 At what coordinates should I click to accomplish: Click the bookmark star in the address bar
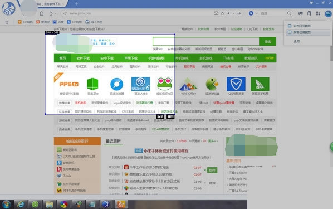[222, 13]
